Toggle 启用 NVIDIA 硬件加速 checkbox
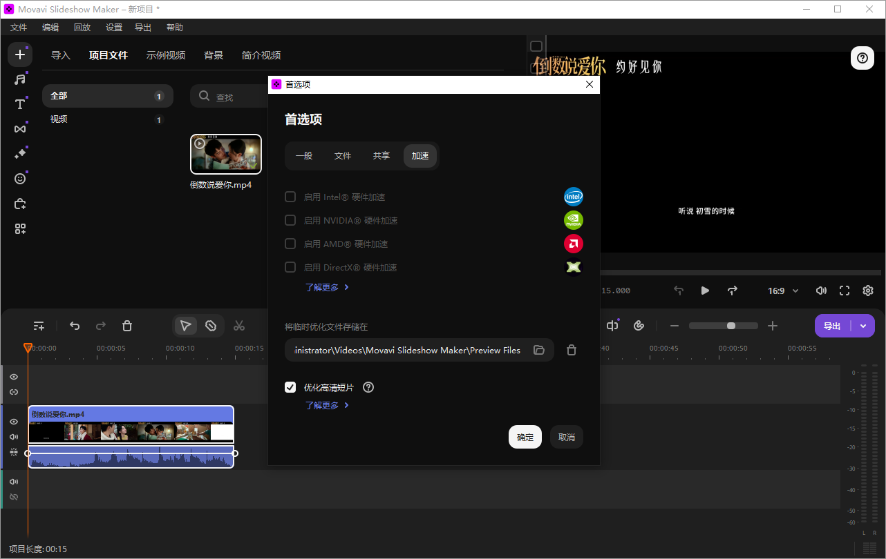Viewport: 886px width, 559px height. tap(290, 220)
